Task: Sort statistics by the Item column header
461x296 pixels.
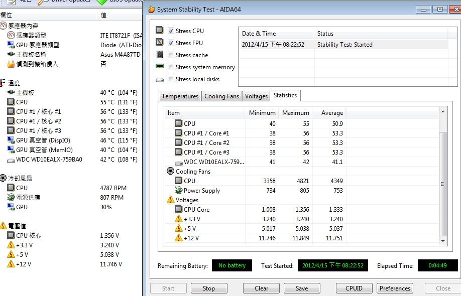Action: (204, 113)
